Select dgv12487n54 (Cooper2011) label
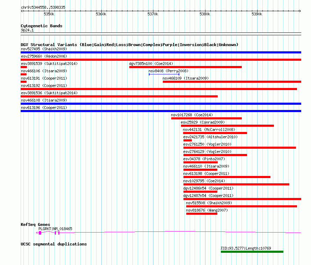The width and height of the screenshot is (311, 265). coord(208,196)
